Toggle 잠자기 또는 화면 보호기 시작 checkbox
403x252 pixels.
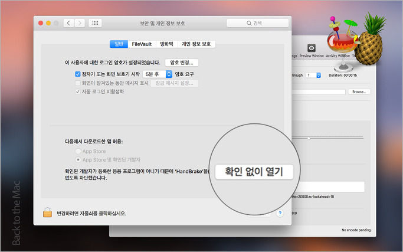tap(78, 74)
